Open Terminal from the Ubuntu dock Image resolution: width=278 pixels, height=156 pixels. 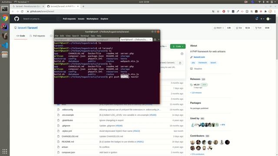tap(5, 9)
